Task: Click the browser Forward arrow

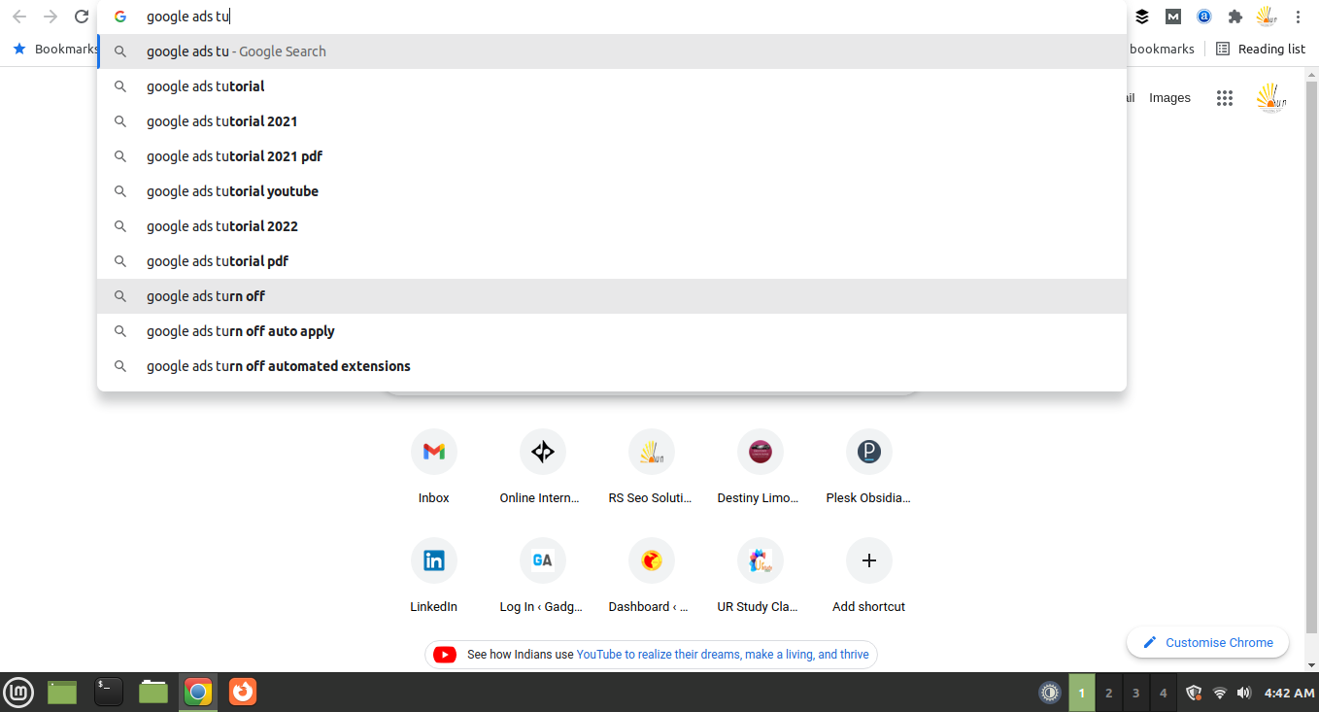Action: (x=51, y=17)
